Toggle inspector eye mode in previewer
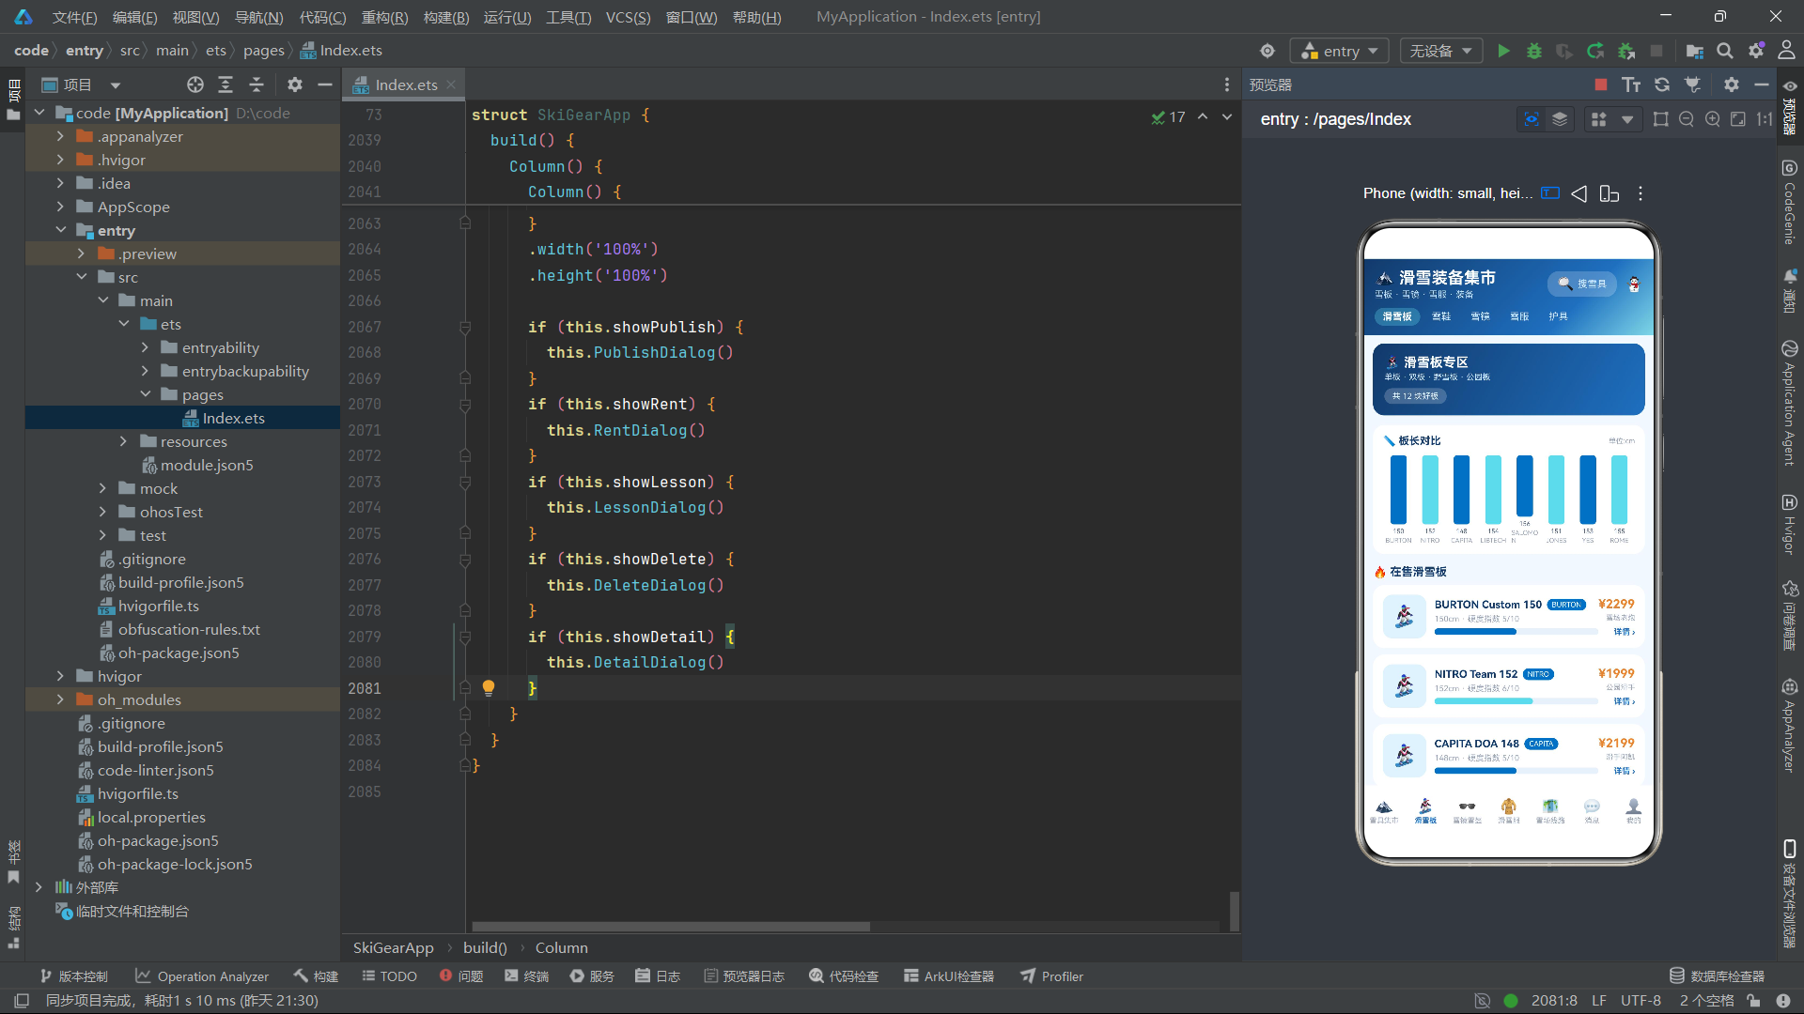The height and width of the screenshot is (1014, 1804). point(1532,119)
